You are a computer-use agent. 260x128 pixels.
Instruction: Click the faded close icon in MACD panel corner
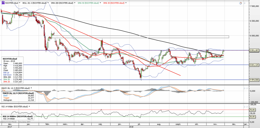pos(247,89)
